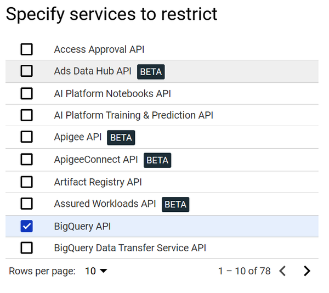Viewport: 329px width, 293px height.
Task: Click the BigQuery API row label
Action: (82, 227)
